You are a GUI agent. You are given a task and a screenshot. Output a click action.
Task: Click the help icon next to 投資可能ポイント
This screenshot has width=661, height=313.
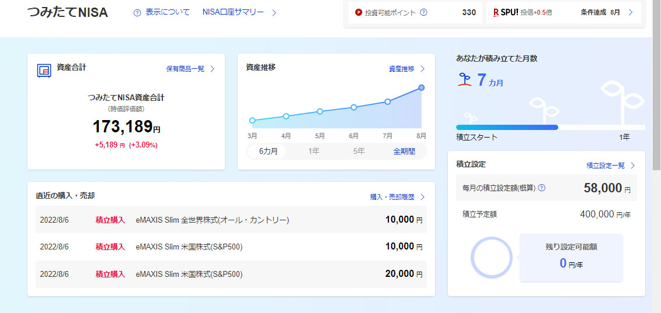[424, 12]
